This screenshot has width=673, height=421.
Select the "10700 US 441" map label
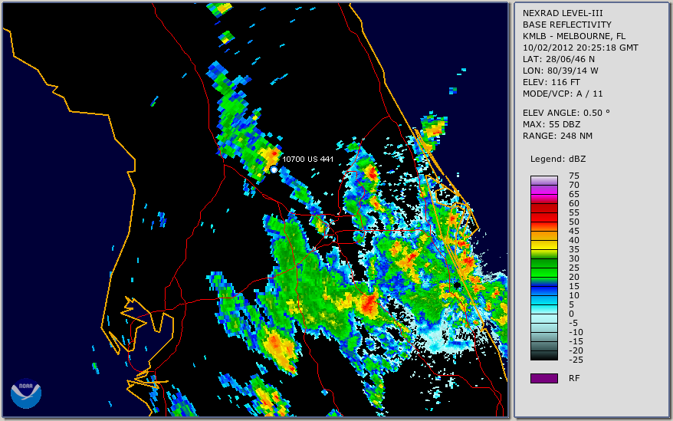(307, 159)
